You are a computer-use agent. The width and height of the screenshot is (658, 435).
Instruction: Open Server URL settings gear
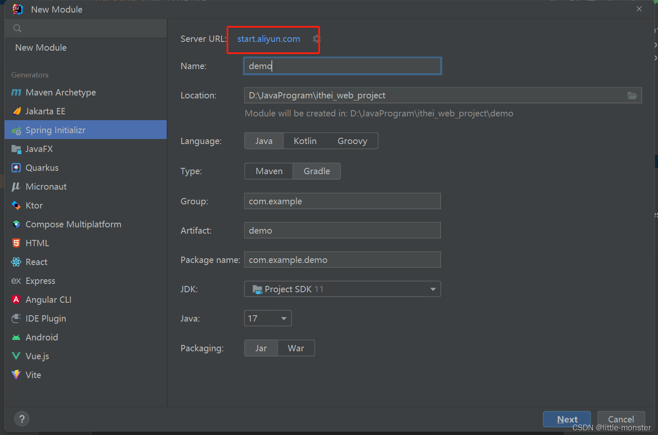click(316, 39)
